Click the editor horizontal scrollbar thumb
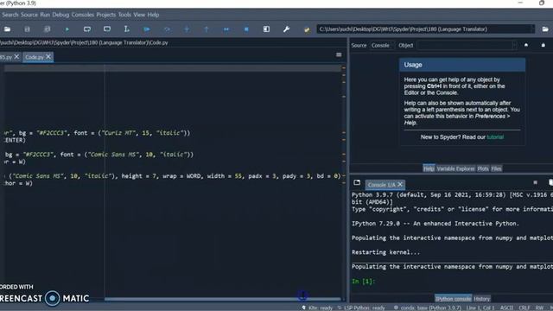The image size is (553, 311). [223, 299]
